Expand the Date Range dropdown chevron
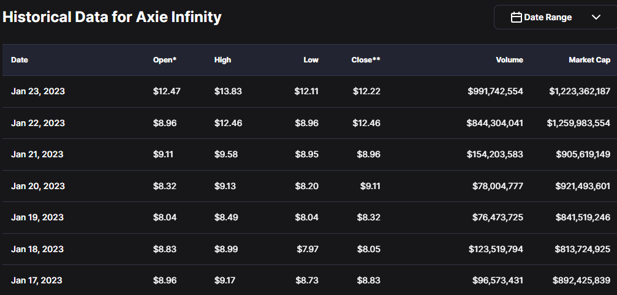 596,17
